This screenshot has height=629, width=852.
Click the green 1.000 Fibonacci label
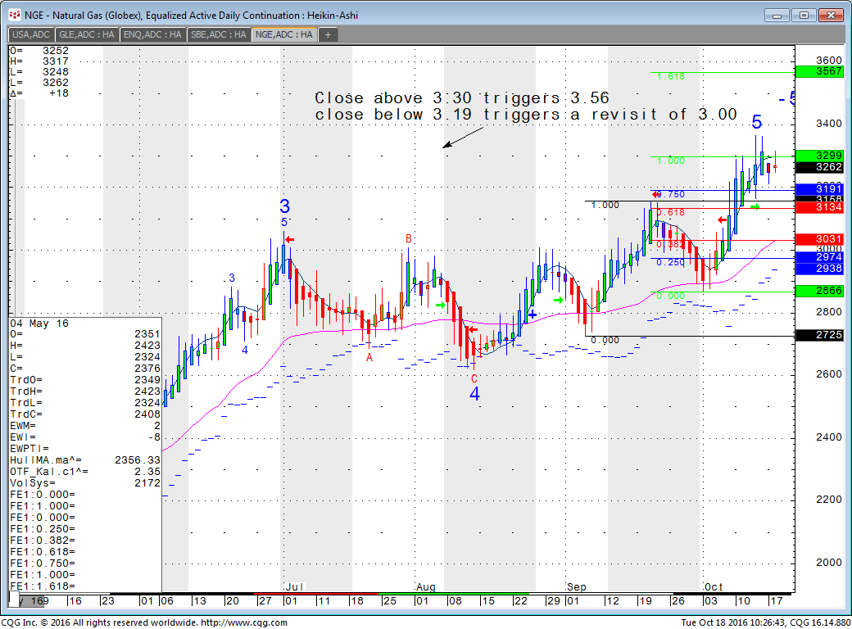point(670,161)
